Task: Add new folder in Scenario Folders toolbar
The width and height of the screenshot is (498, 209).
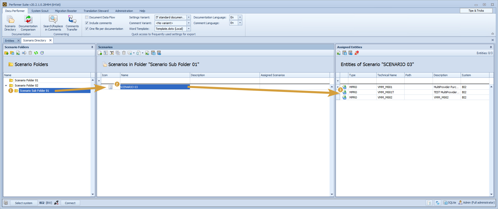Action: (6, 53)
